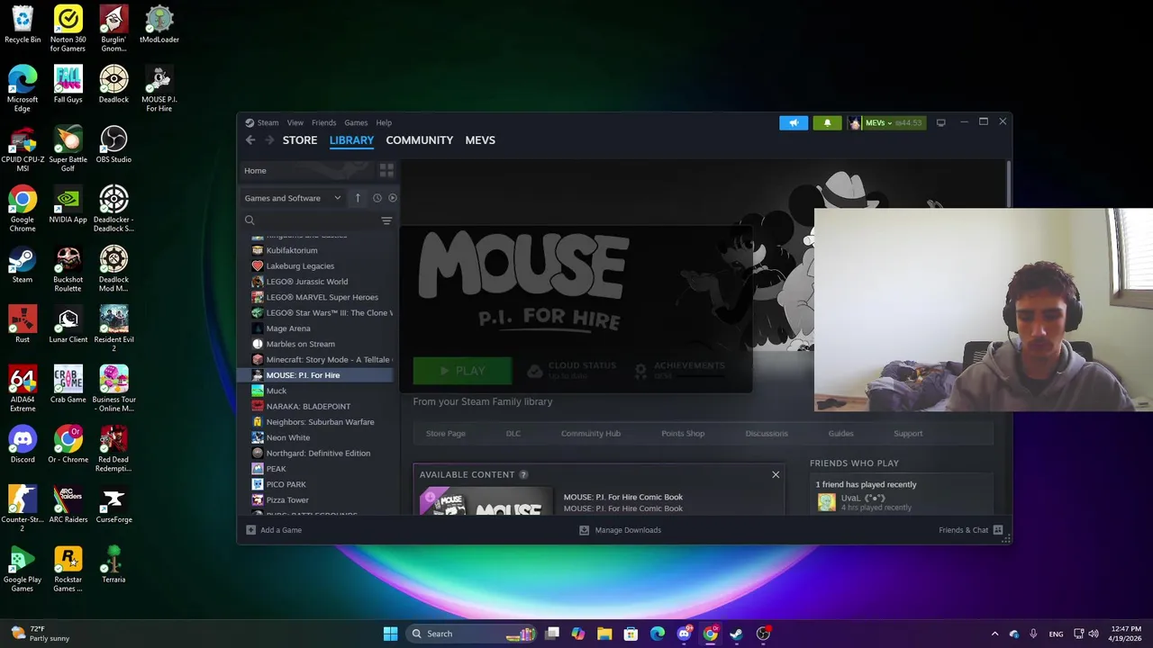This screenshot has height=648, width=1153.
Task: Open Microsoft Store from the taskbar
Action: [x=631, y=634]
